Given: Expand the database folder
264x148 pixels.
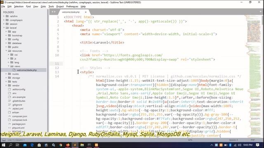Looking at the screenshot, I should (x=6, y=43).
